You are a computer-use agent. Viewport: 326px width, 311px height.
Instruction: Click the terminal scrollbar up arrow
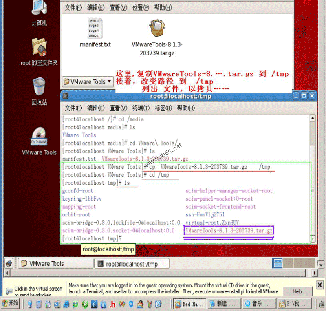click(x=313, y=118)
